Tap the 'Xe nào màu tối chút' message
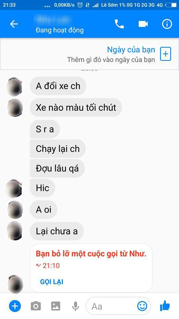Image resolution: width=179 pixels, height=319 pixels. (x=76, y=107)
